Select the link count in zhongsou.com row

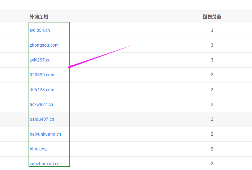coord(212,45)
